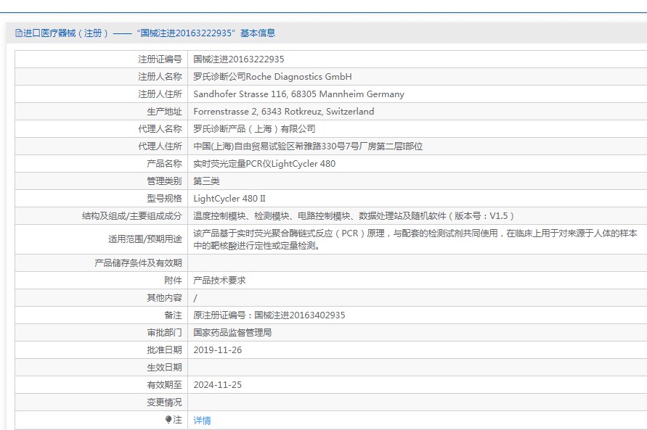
Task: Click the 备注 row label
Action: click(x=173, y=315)
